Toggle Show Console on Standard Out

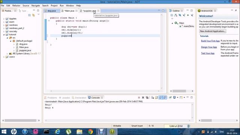click(x=161, y=97)
